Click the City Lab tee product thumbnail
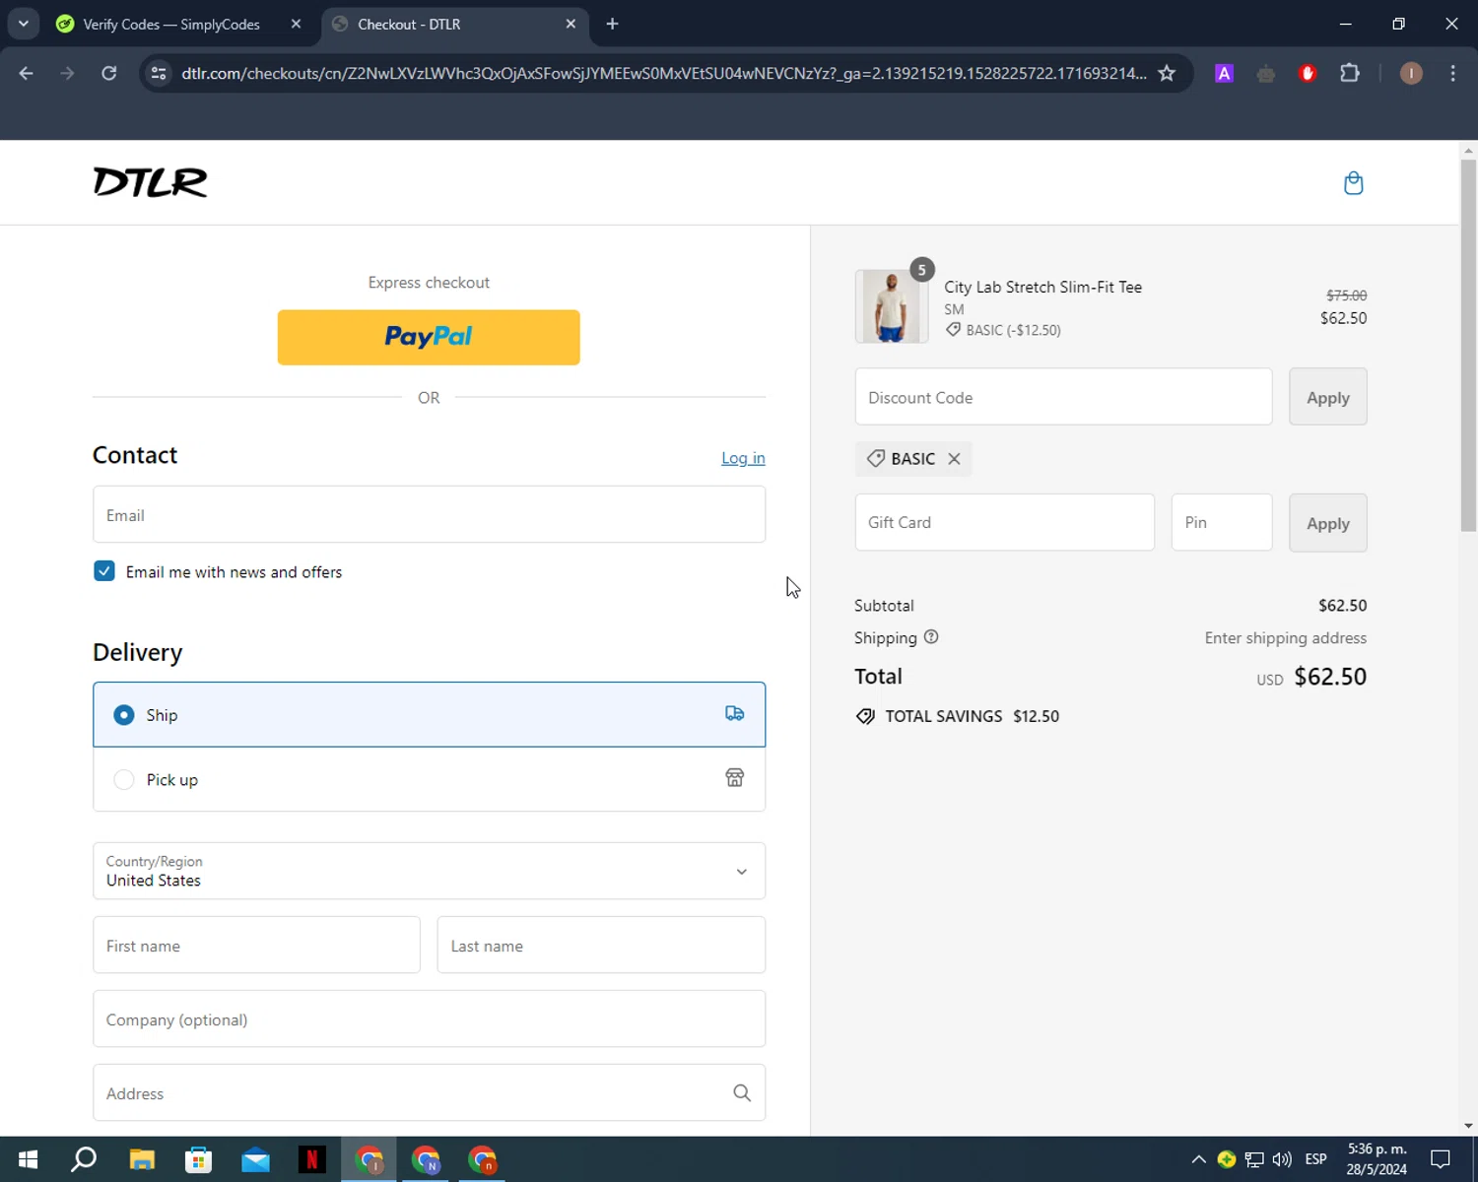Viewport: 1478px width, 1182px height. [892, 306]
